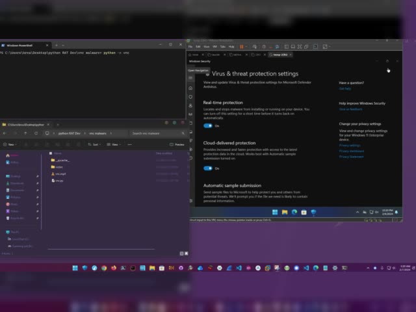Open the New dropdown in File Explorer
The height and width of the screenshot is (312, 416).
click(10, 144)
